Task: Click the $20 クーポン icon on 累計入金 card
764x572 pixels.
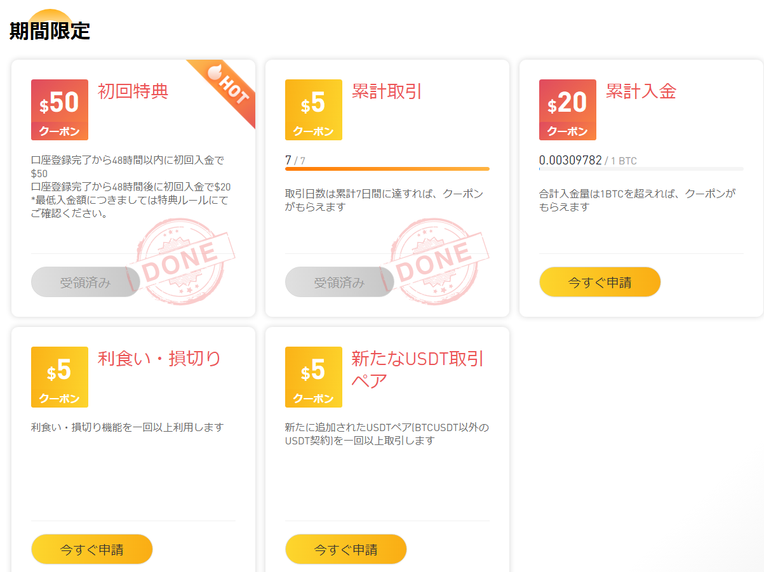Action: [x=567, y=109]
